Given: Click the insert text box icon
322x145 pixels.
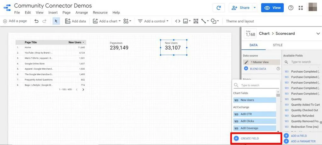Looking at the screenshot, I should 196,21.
